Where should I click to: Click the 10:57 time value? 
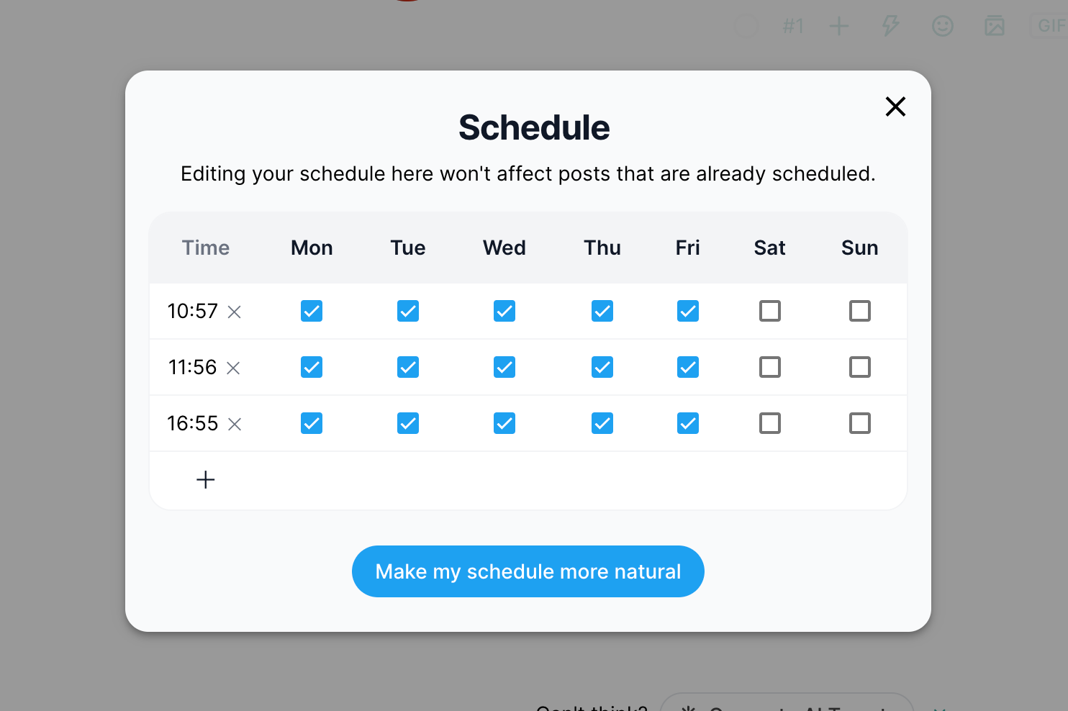(192, 311)
